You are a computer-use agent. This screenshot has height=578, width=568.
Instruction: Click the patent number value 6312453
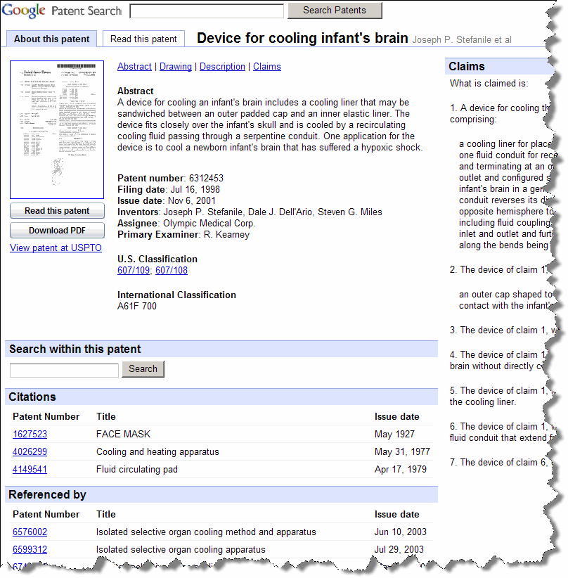(x=206, y=178)
